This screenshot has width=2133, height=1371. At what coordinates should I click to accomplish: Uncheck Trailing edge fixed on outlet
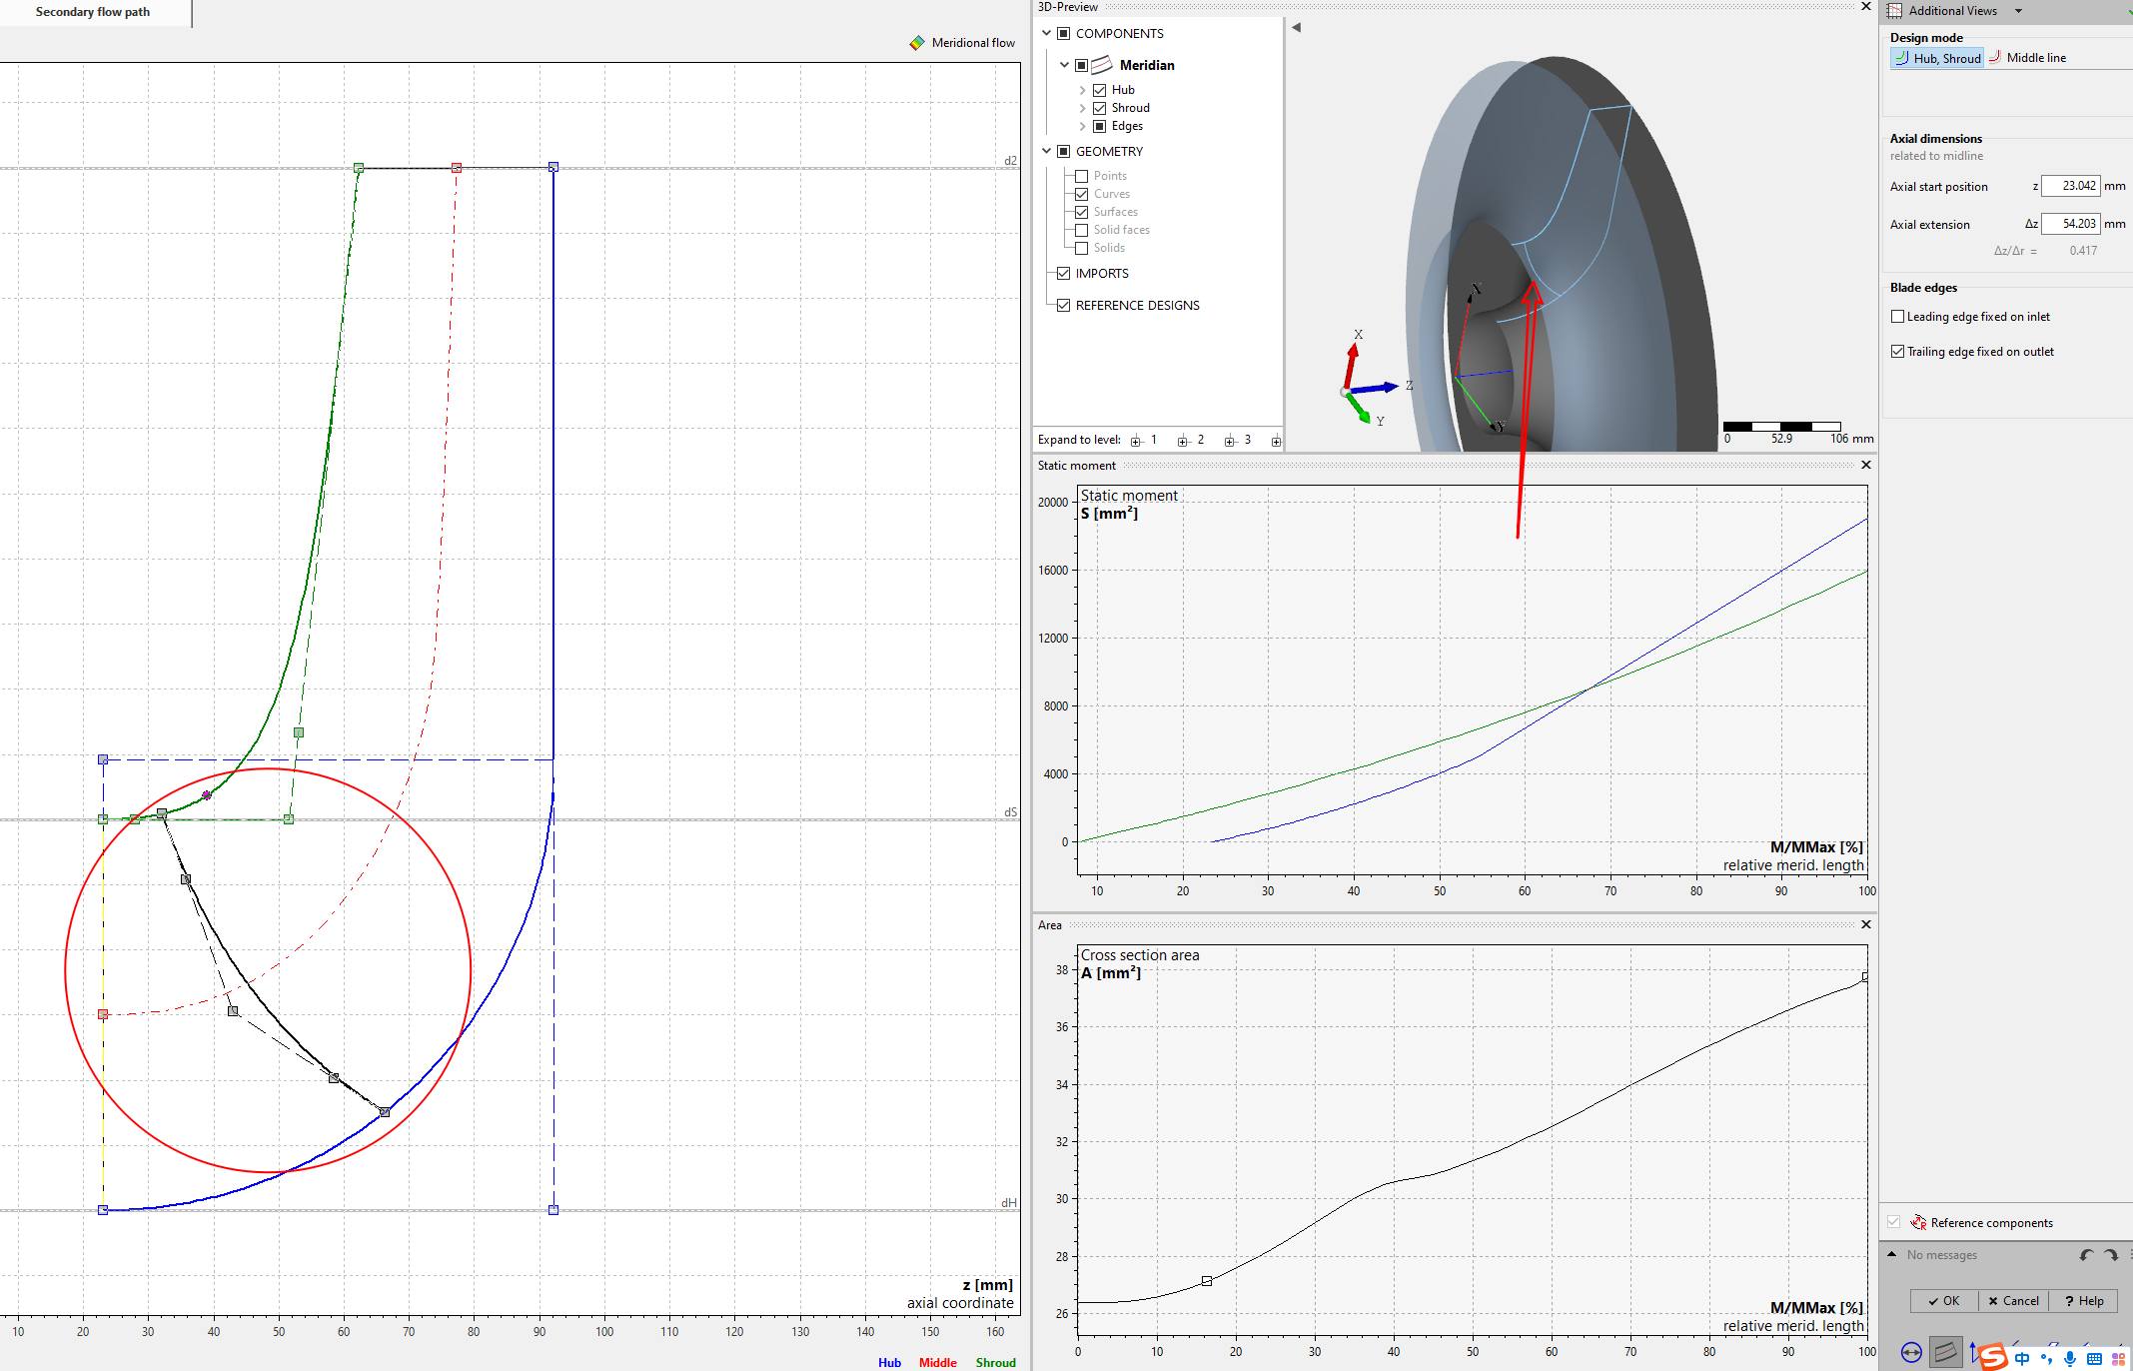coord(1897,352)
